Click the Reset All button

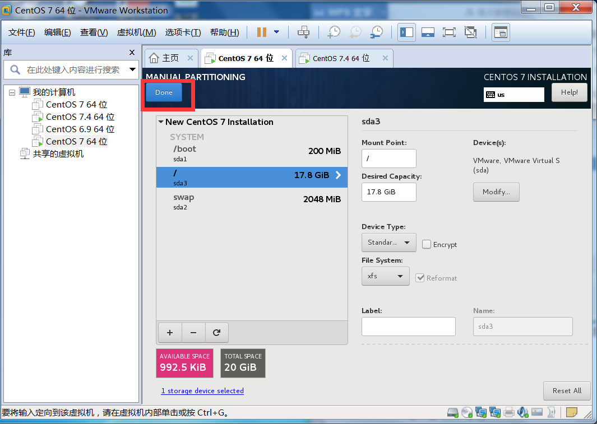(567, 391)
